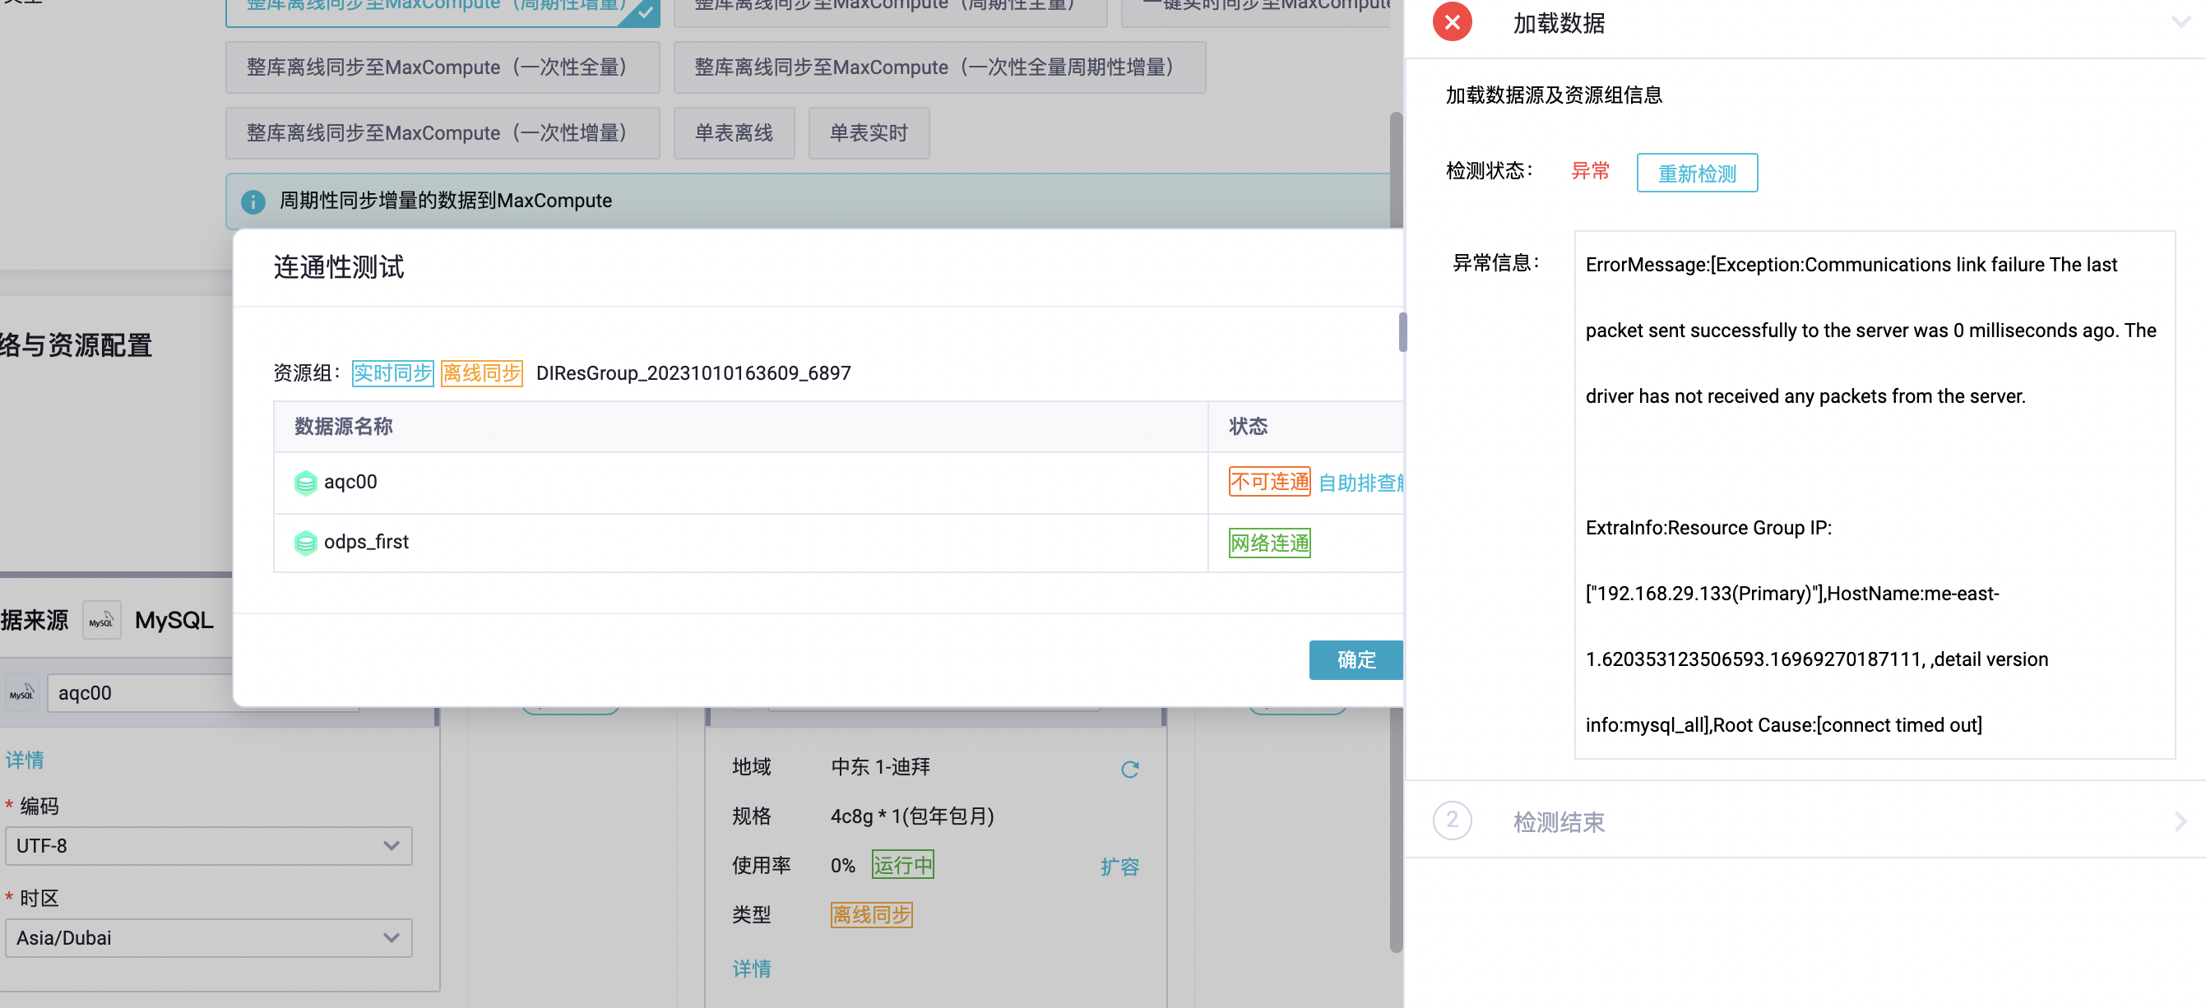This screenshot has height=1008, width=2206.
Task: Click the step 2 circle icon
Action: (x=1452, y=821)
